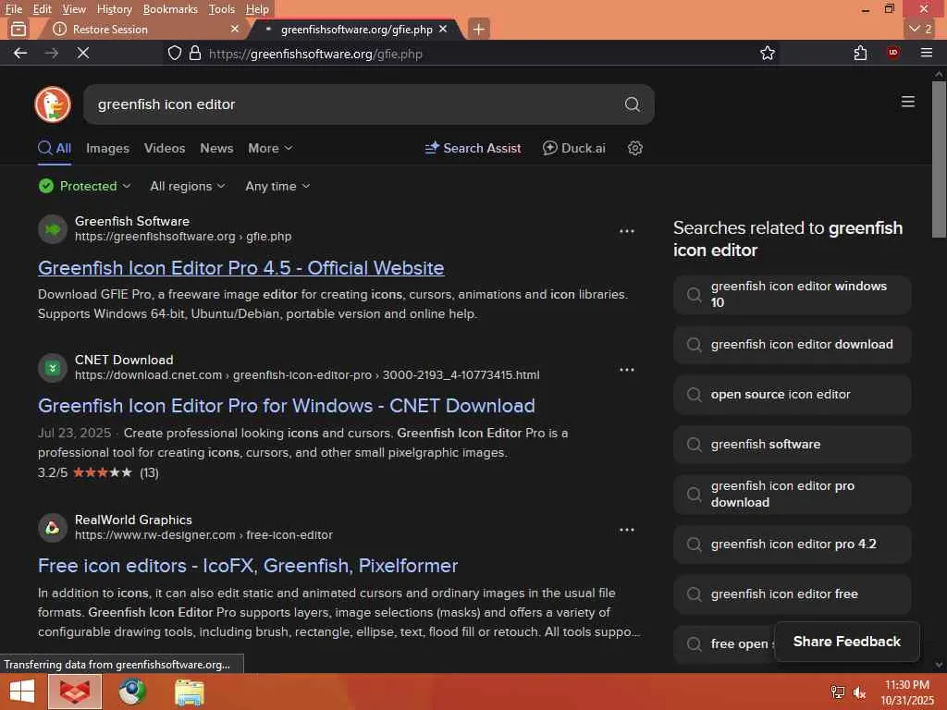Expand the Protected safe search dropdown

click(x=84, y=186)
